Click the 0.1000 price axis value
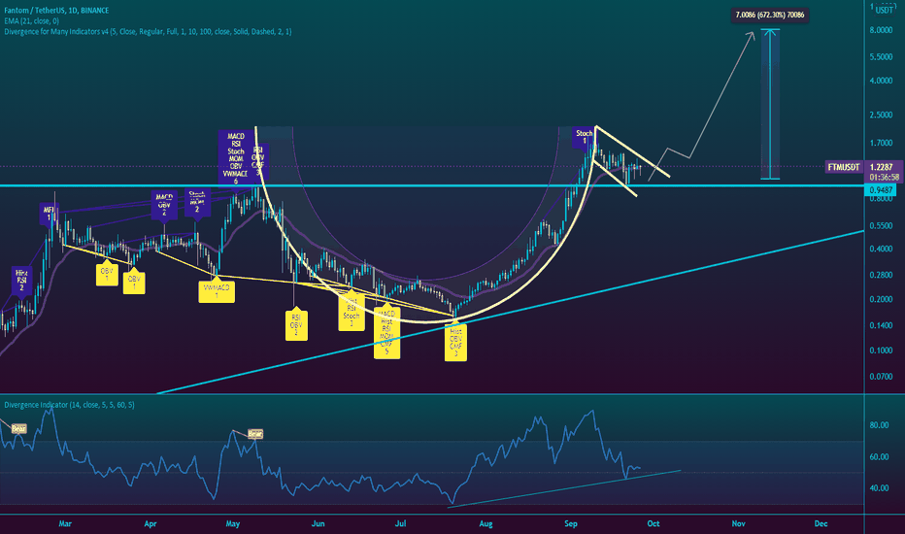Screen dimensions: 905x534 (881, 350)
